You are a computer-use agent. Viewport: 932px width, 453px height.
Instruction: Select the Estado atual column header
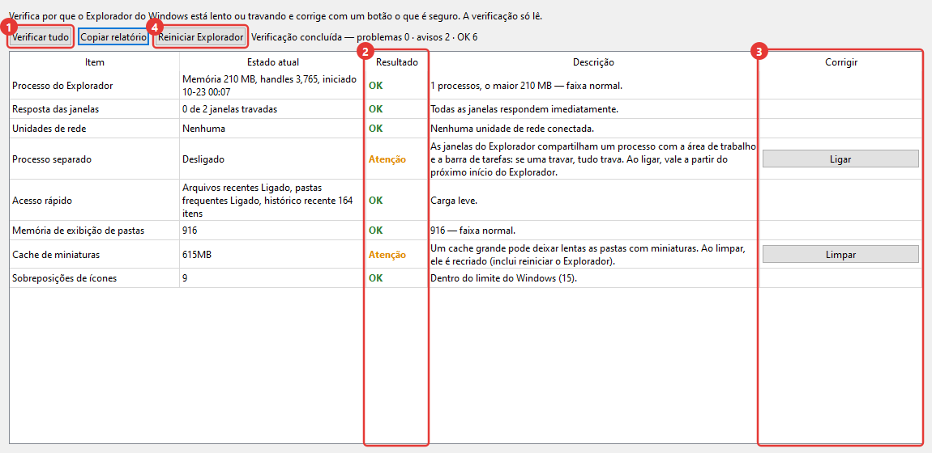273,61
